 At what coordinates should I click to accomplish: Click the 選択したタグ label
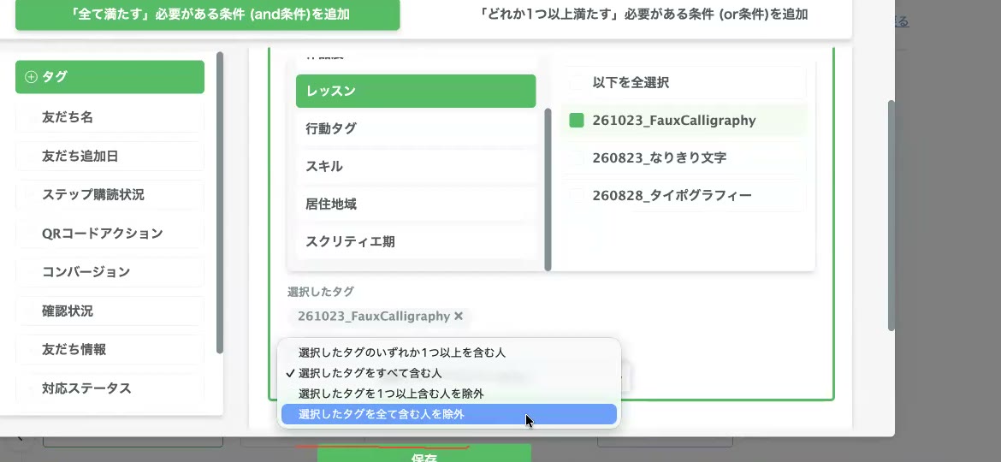click(x=321, y=292)
